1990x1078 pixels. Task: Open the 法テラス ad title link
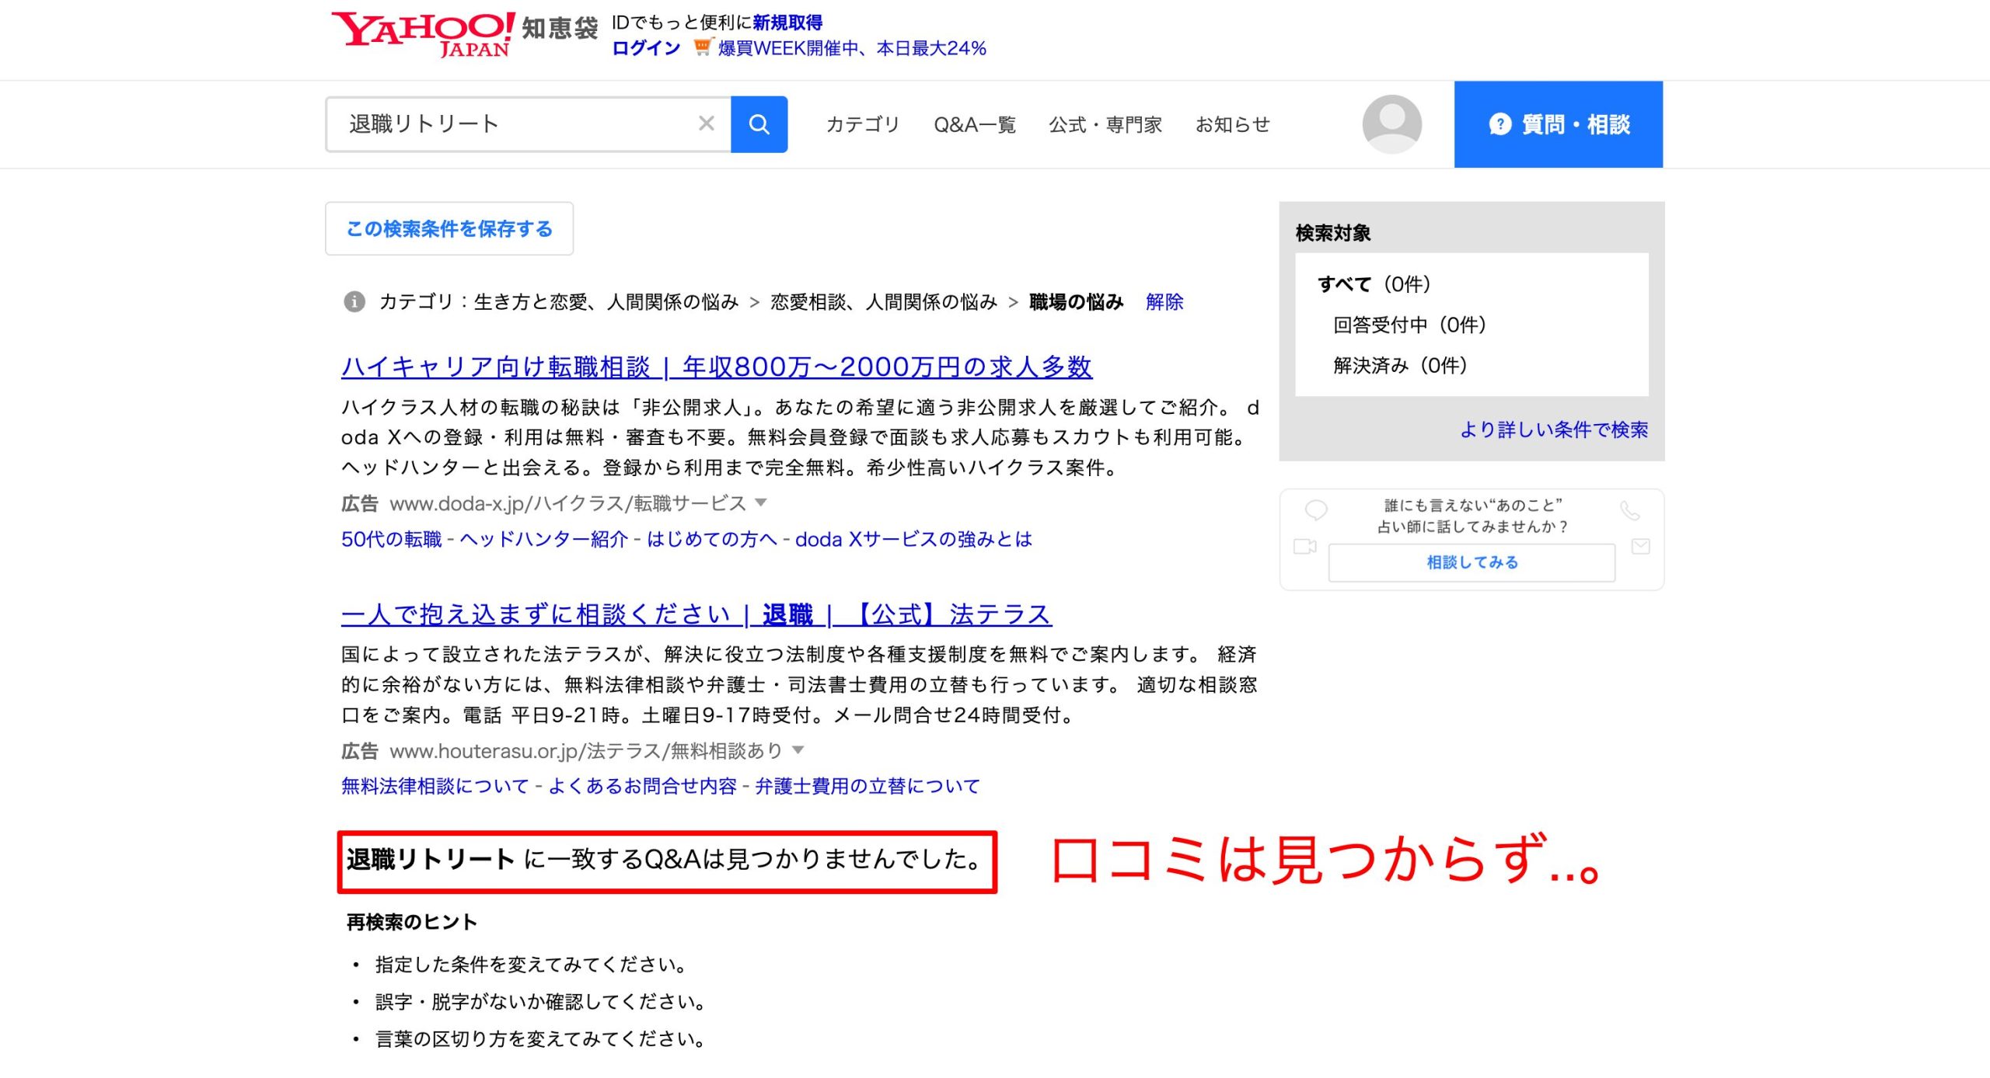(696, 614)
